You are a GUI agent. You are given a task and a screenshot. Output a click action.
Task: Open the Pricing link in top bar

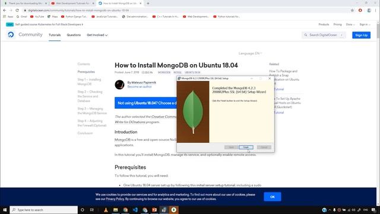coord(337,24)
